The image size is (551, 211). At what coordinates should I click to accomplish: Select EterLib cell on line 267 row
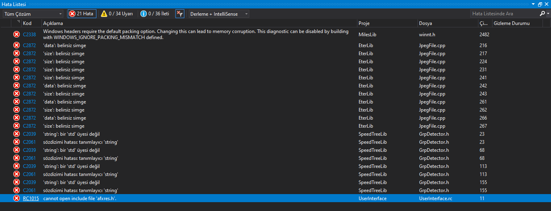click(x=366, y=126)
